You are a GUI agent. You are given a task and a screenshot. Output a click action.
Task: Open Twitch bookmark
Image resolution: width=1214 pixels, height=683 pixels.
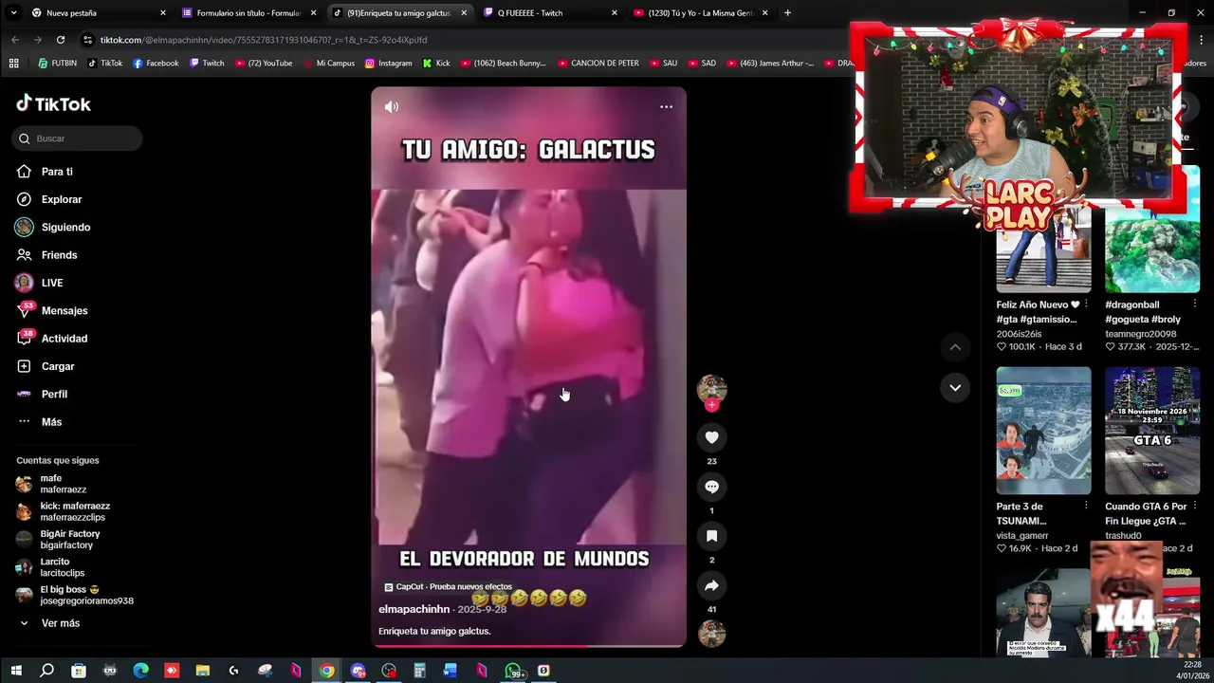(x=207, y=64)
